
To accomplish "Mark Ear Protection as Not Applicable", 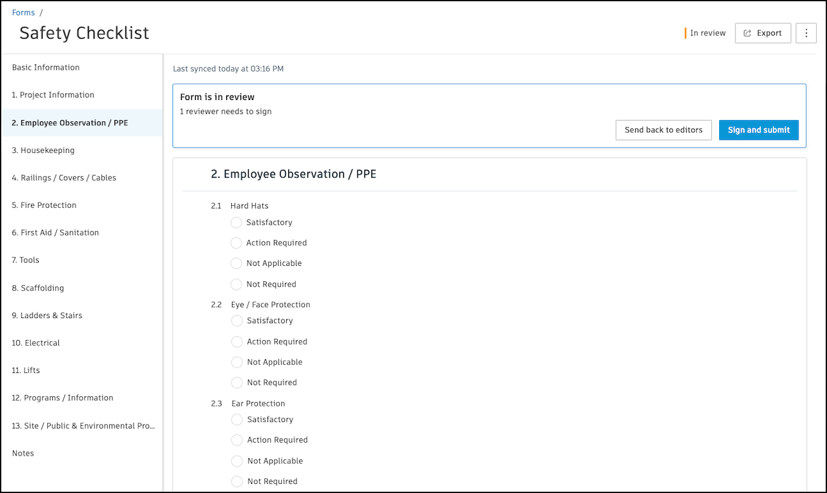I will [x=237, y=461].
